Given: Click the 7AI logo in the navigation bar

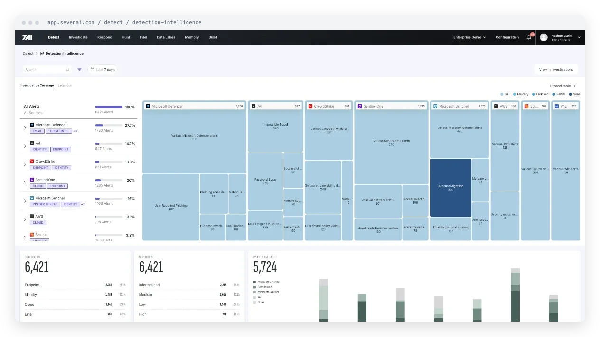Looking at the screenshot, I should [27, 37].
